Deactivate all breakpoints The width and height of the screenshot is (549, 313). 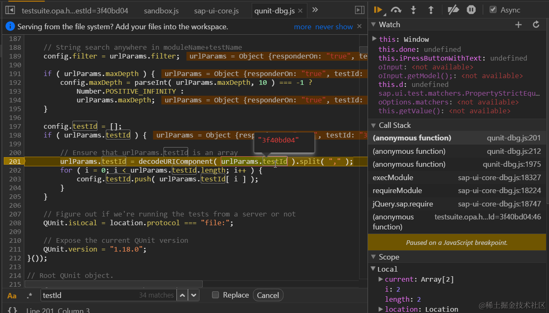pos(453,10)
